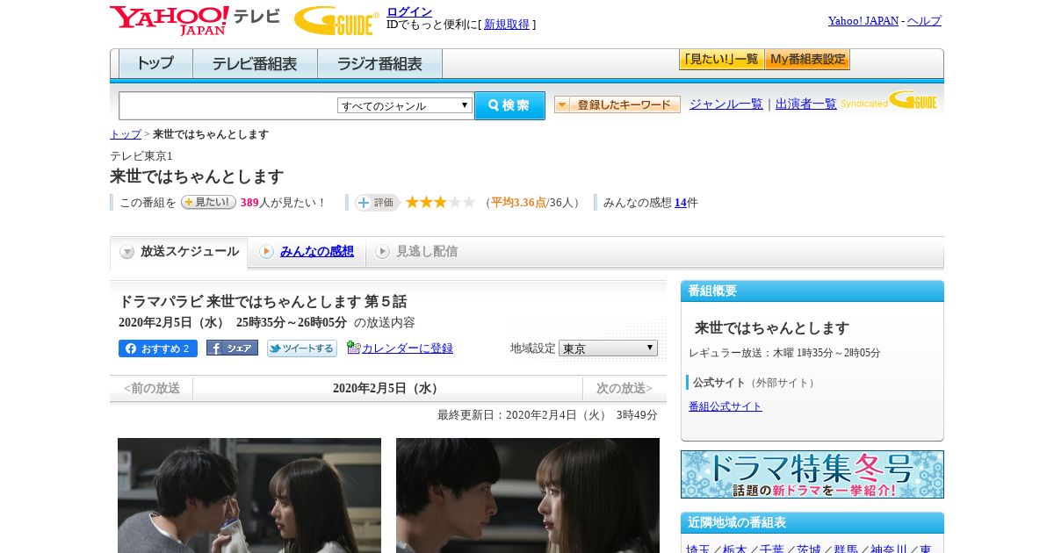
Task: Click the My番組表設定 button
Action: click(807, 60)
